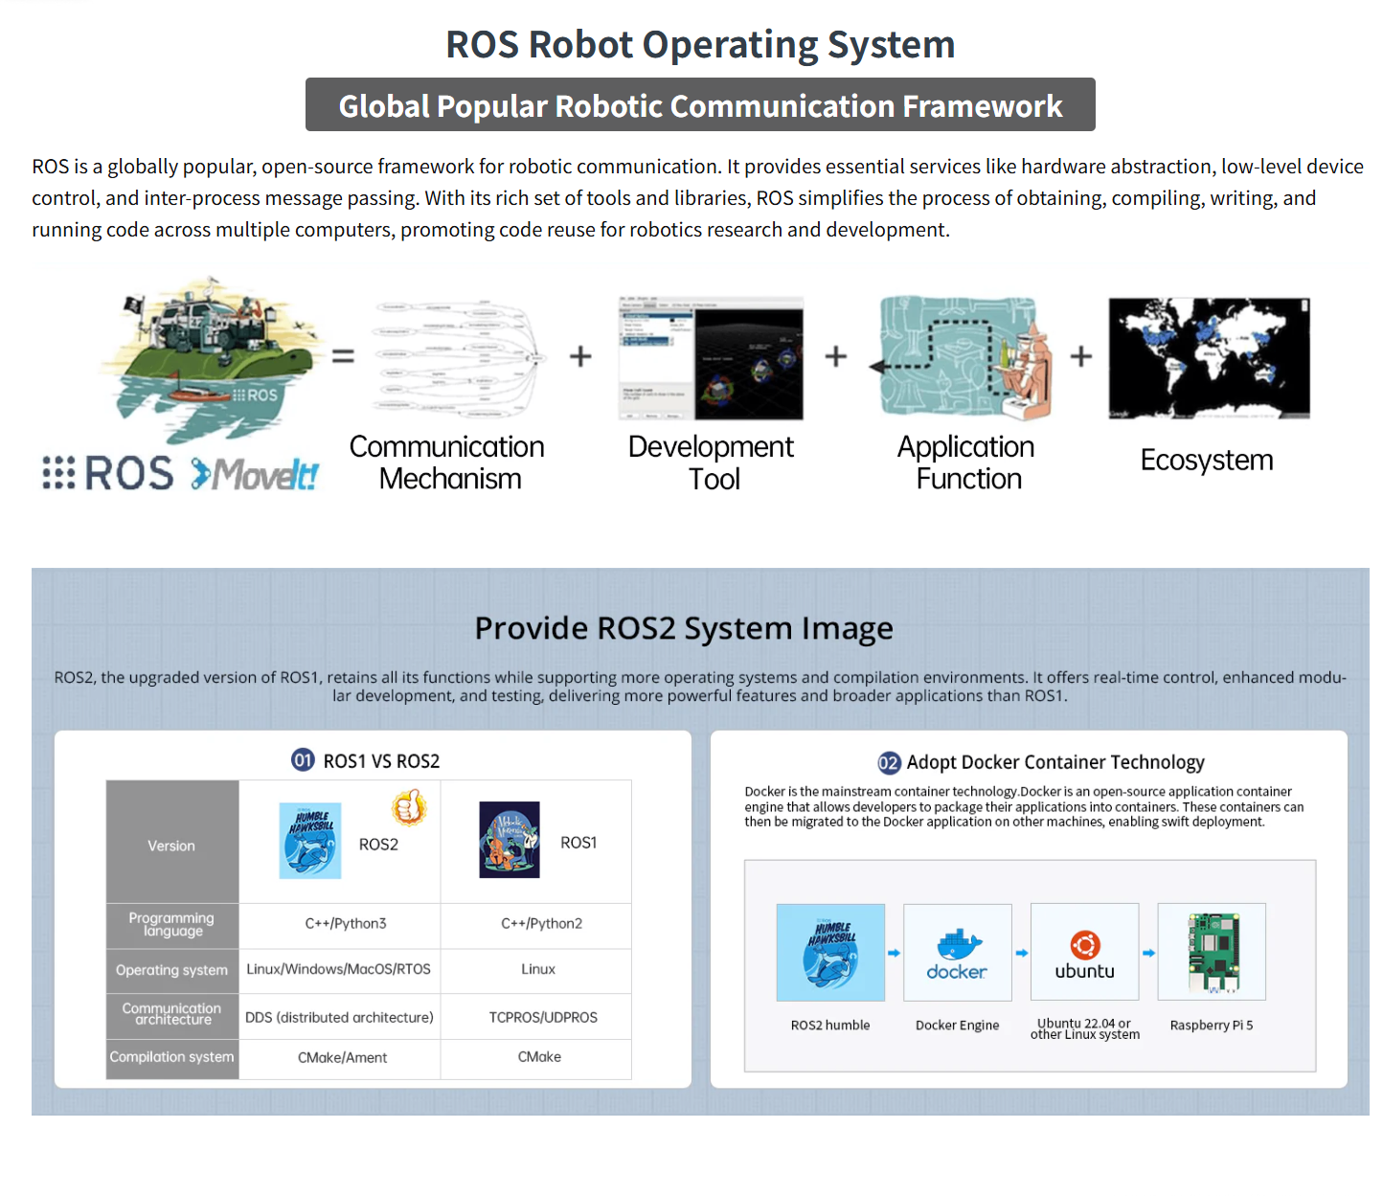Click the "Development Tool" label
This screenshot has width=1383, height=1196.
[711, 463]
